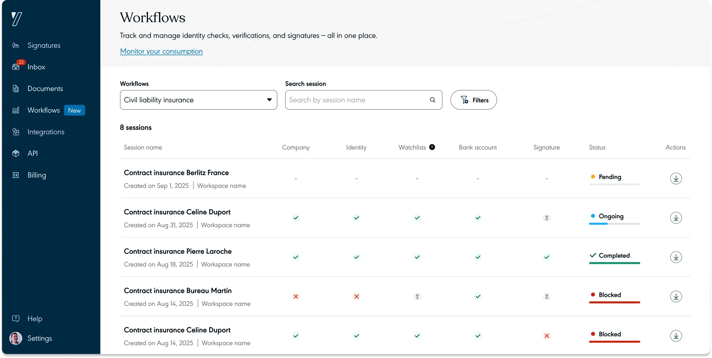Click the Signatures pen icon
The width and height of the screenshot is (712, 358).
pos(16,45)
